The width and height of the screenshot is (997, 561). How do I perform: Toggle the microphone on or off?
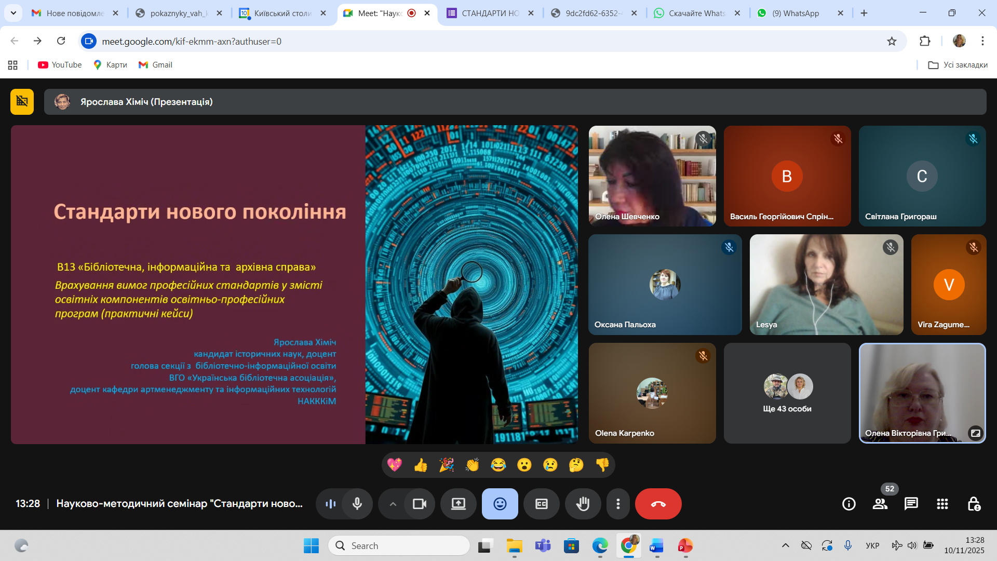(x=357, y=504)
